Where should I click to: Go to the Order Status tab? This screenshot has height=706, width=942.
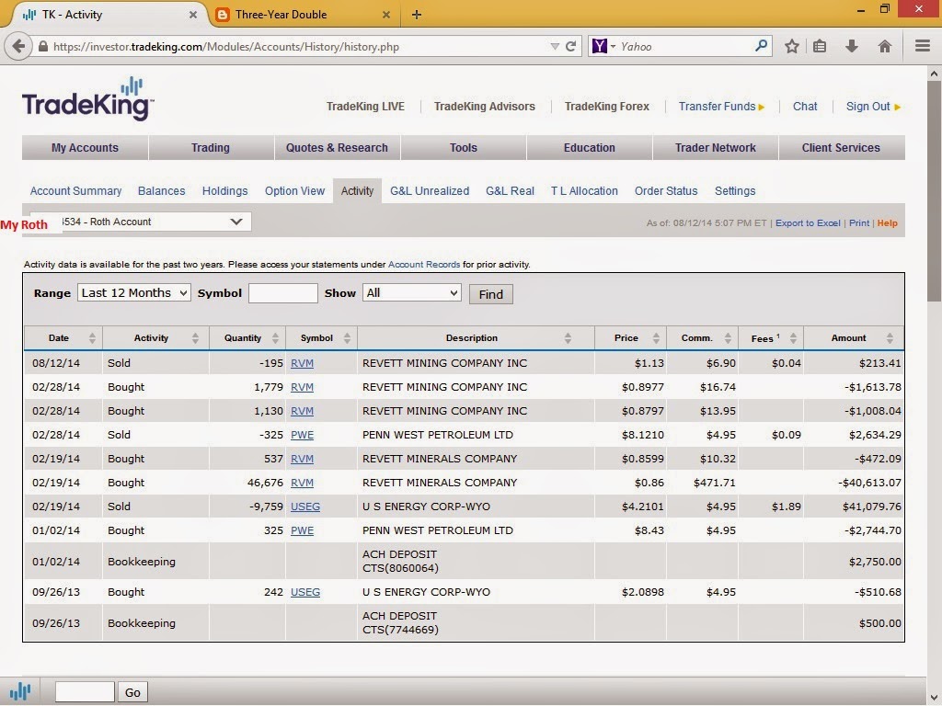point(666,191)
